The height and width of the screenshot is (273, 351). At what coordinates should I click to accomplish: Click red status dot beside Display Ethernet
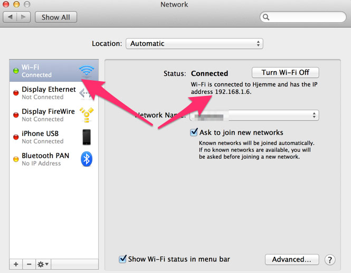16,93
